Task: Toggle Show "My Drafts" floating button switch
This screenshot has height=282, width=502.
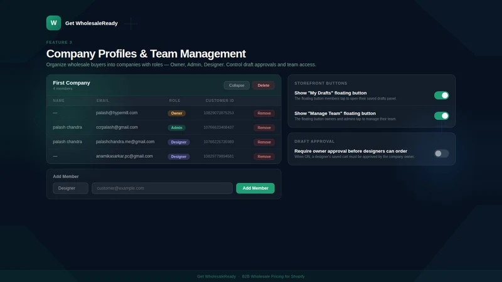Action: click(441, 95)
